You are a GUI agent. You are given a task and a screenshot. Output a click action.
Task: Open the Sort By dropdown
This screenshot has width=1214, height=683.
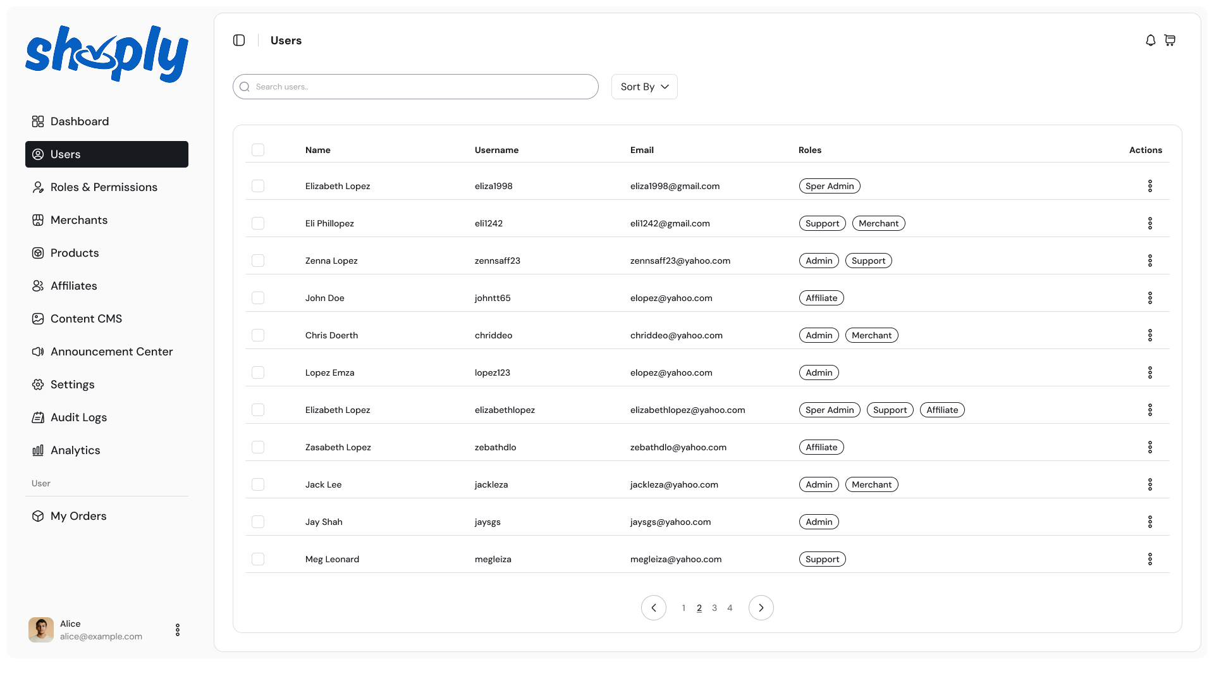[644, 87]
